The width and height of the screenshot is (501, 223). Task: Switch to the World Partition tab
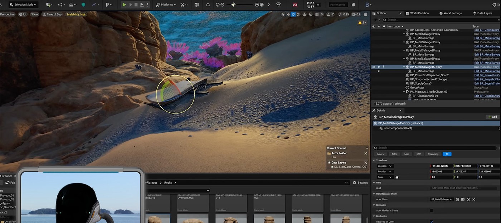tap(417, 13)
